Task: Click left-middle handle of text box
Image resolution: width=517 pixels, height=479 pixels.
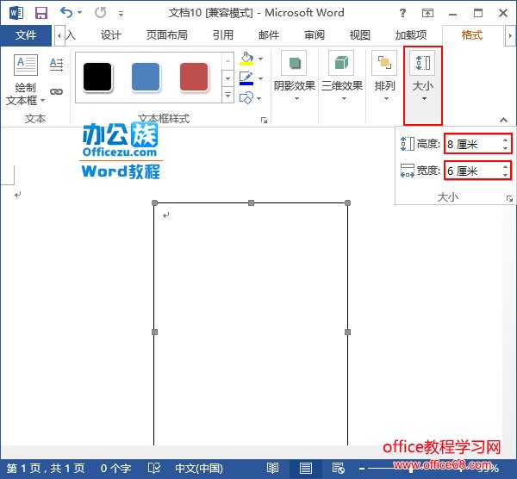Action: tap(154, 332)
